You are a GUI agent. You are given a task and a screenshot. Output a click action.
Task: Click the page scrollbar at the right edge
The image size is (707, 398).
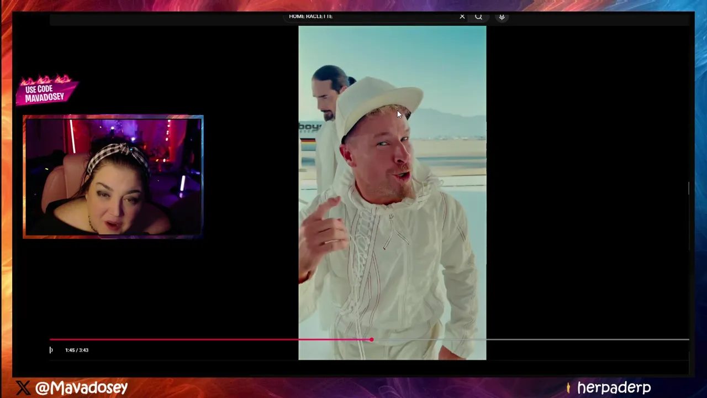(689, 188)
